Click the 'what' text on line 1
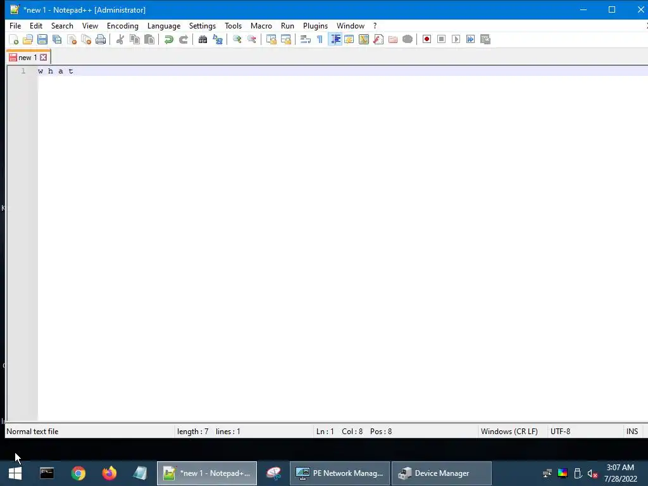Viewport: 648px width, 486px height. [x=56, y=71]
